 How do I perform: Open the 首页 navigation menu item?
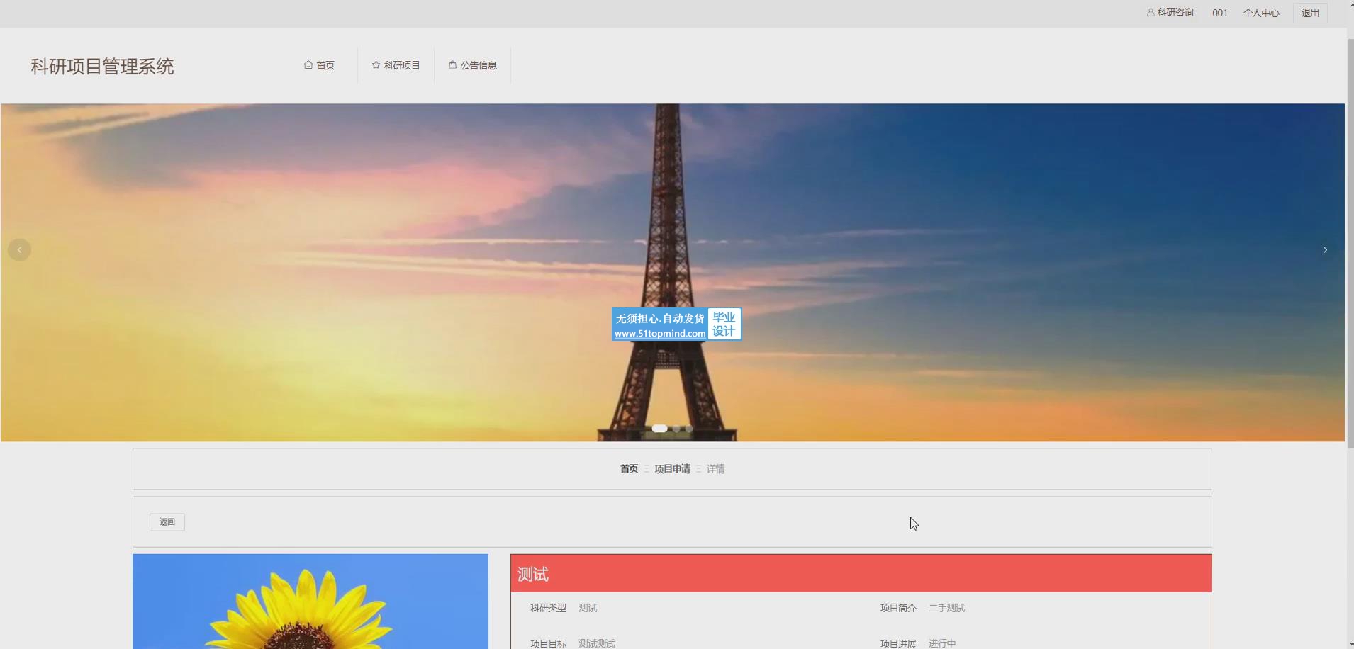point(319,65)
